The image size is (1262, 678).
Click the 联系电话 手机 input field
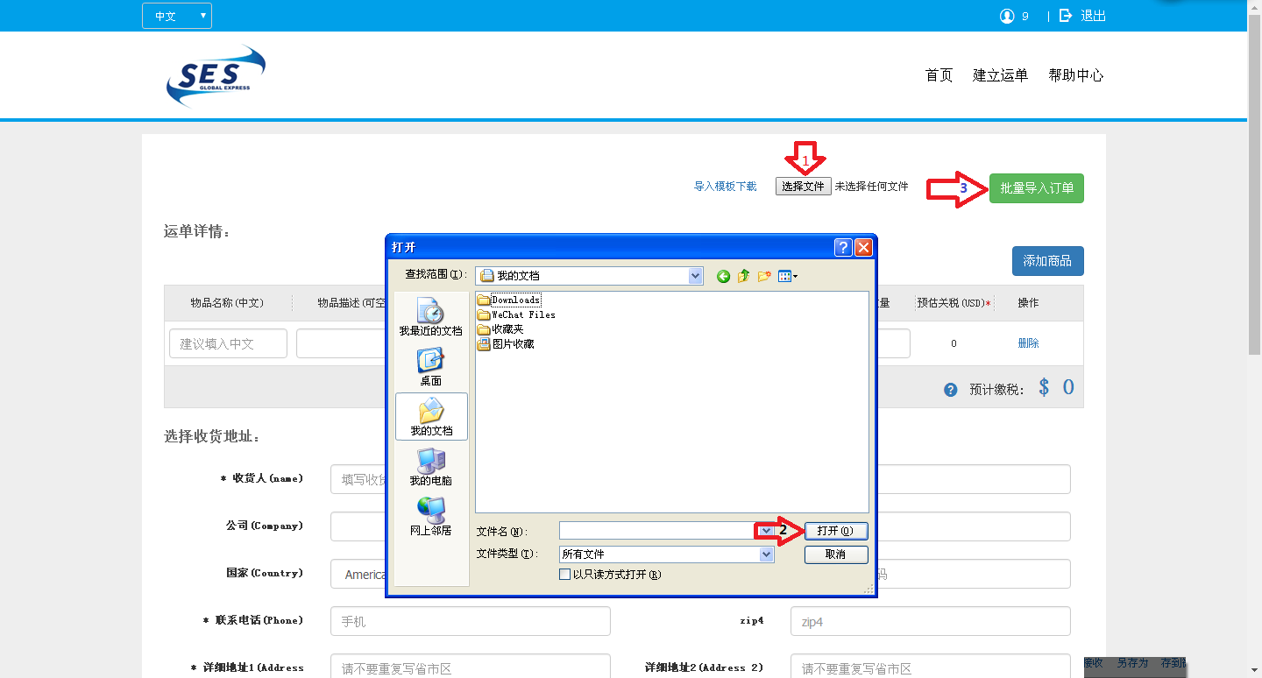470,621
